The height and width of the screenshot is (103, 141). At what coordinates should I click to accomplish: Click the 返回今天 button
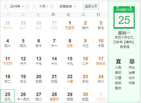tap(91, 6)
